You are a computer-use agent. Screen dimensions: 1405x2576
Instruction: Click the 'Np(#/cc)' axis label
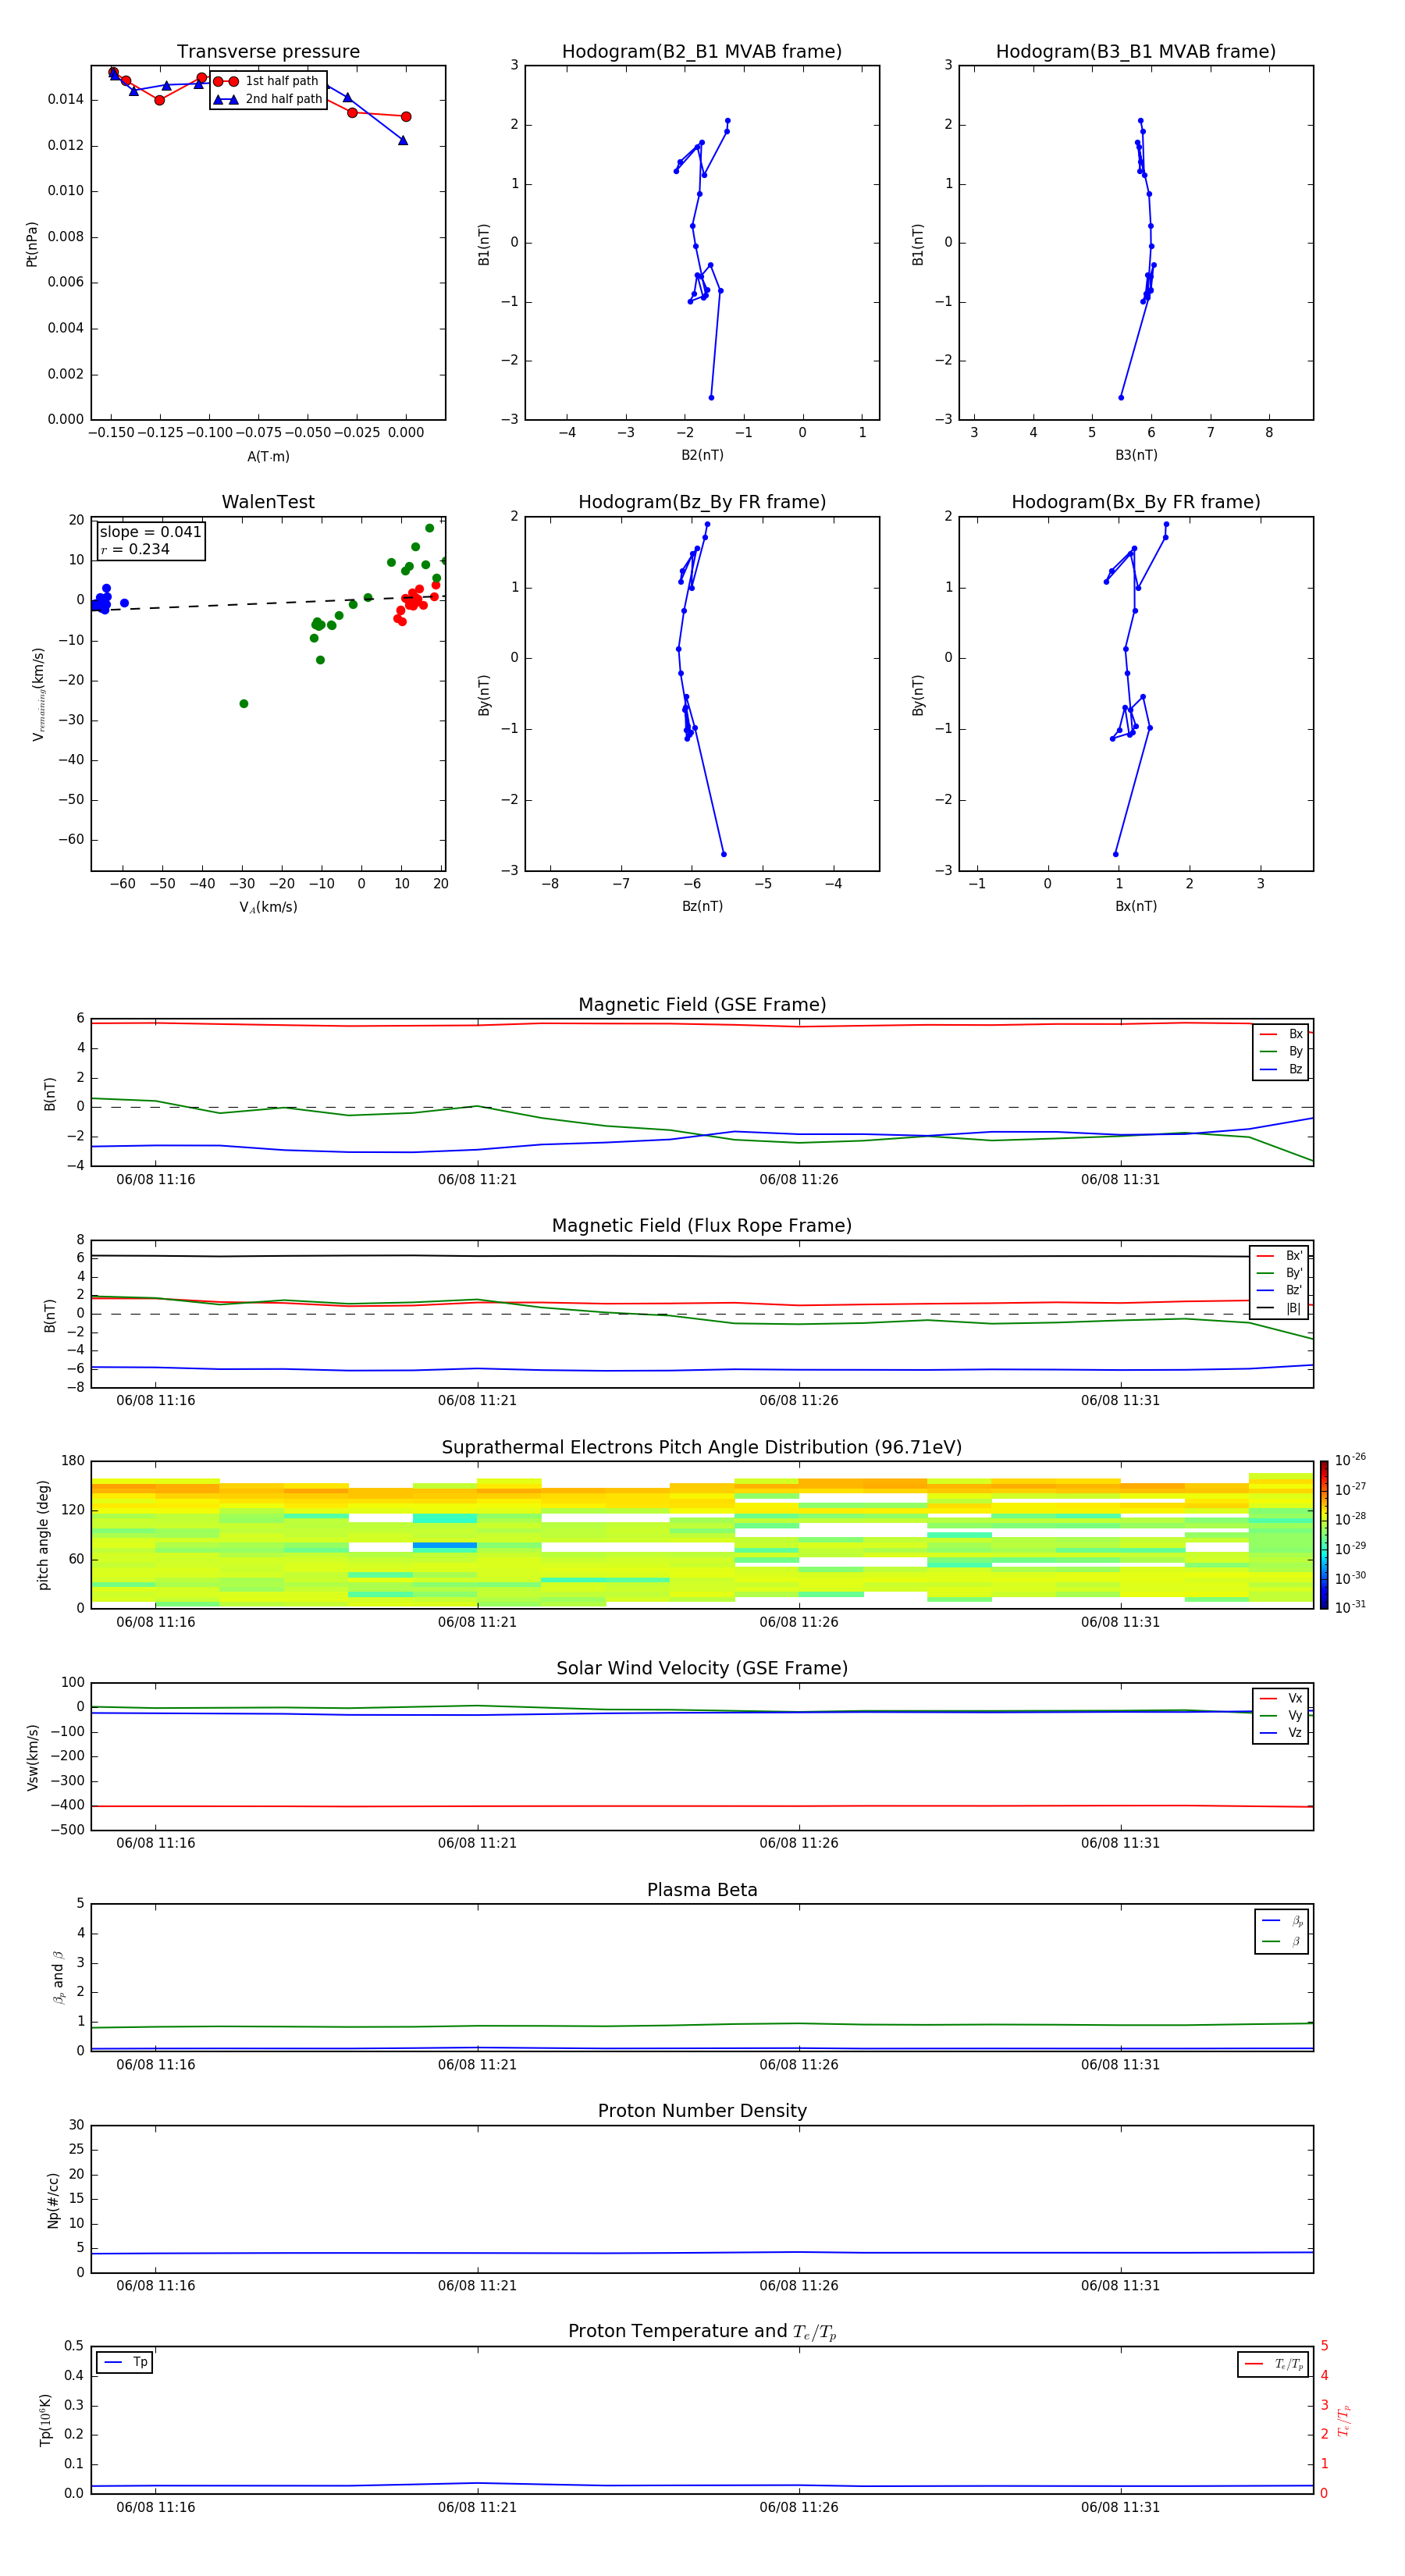[x=53, y=2199]
